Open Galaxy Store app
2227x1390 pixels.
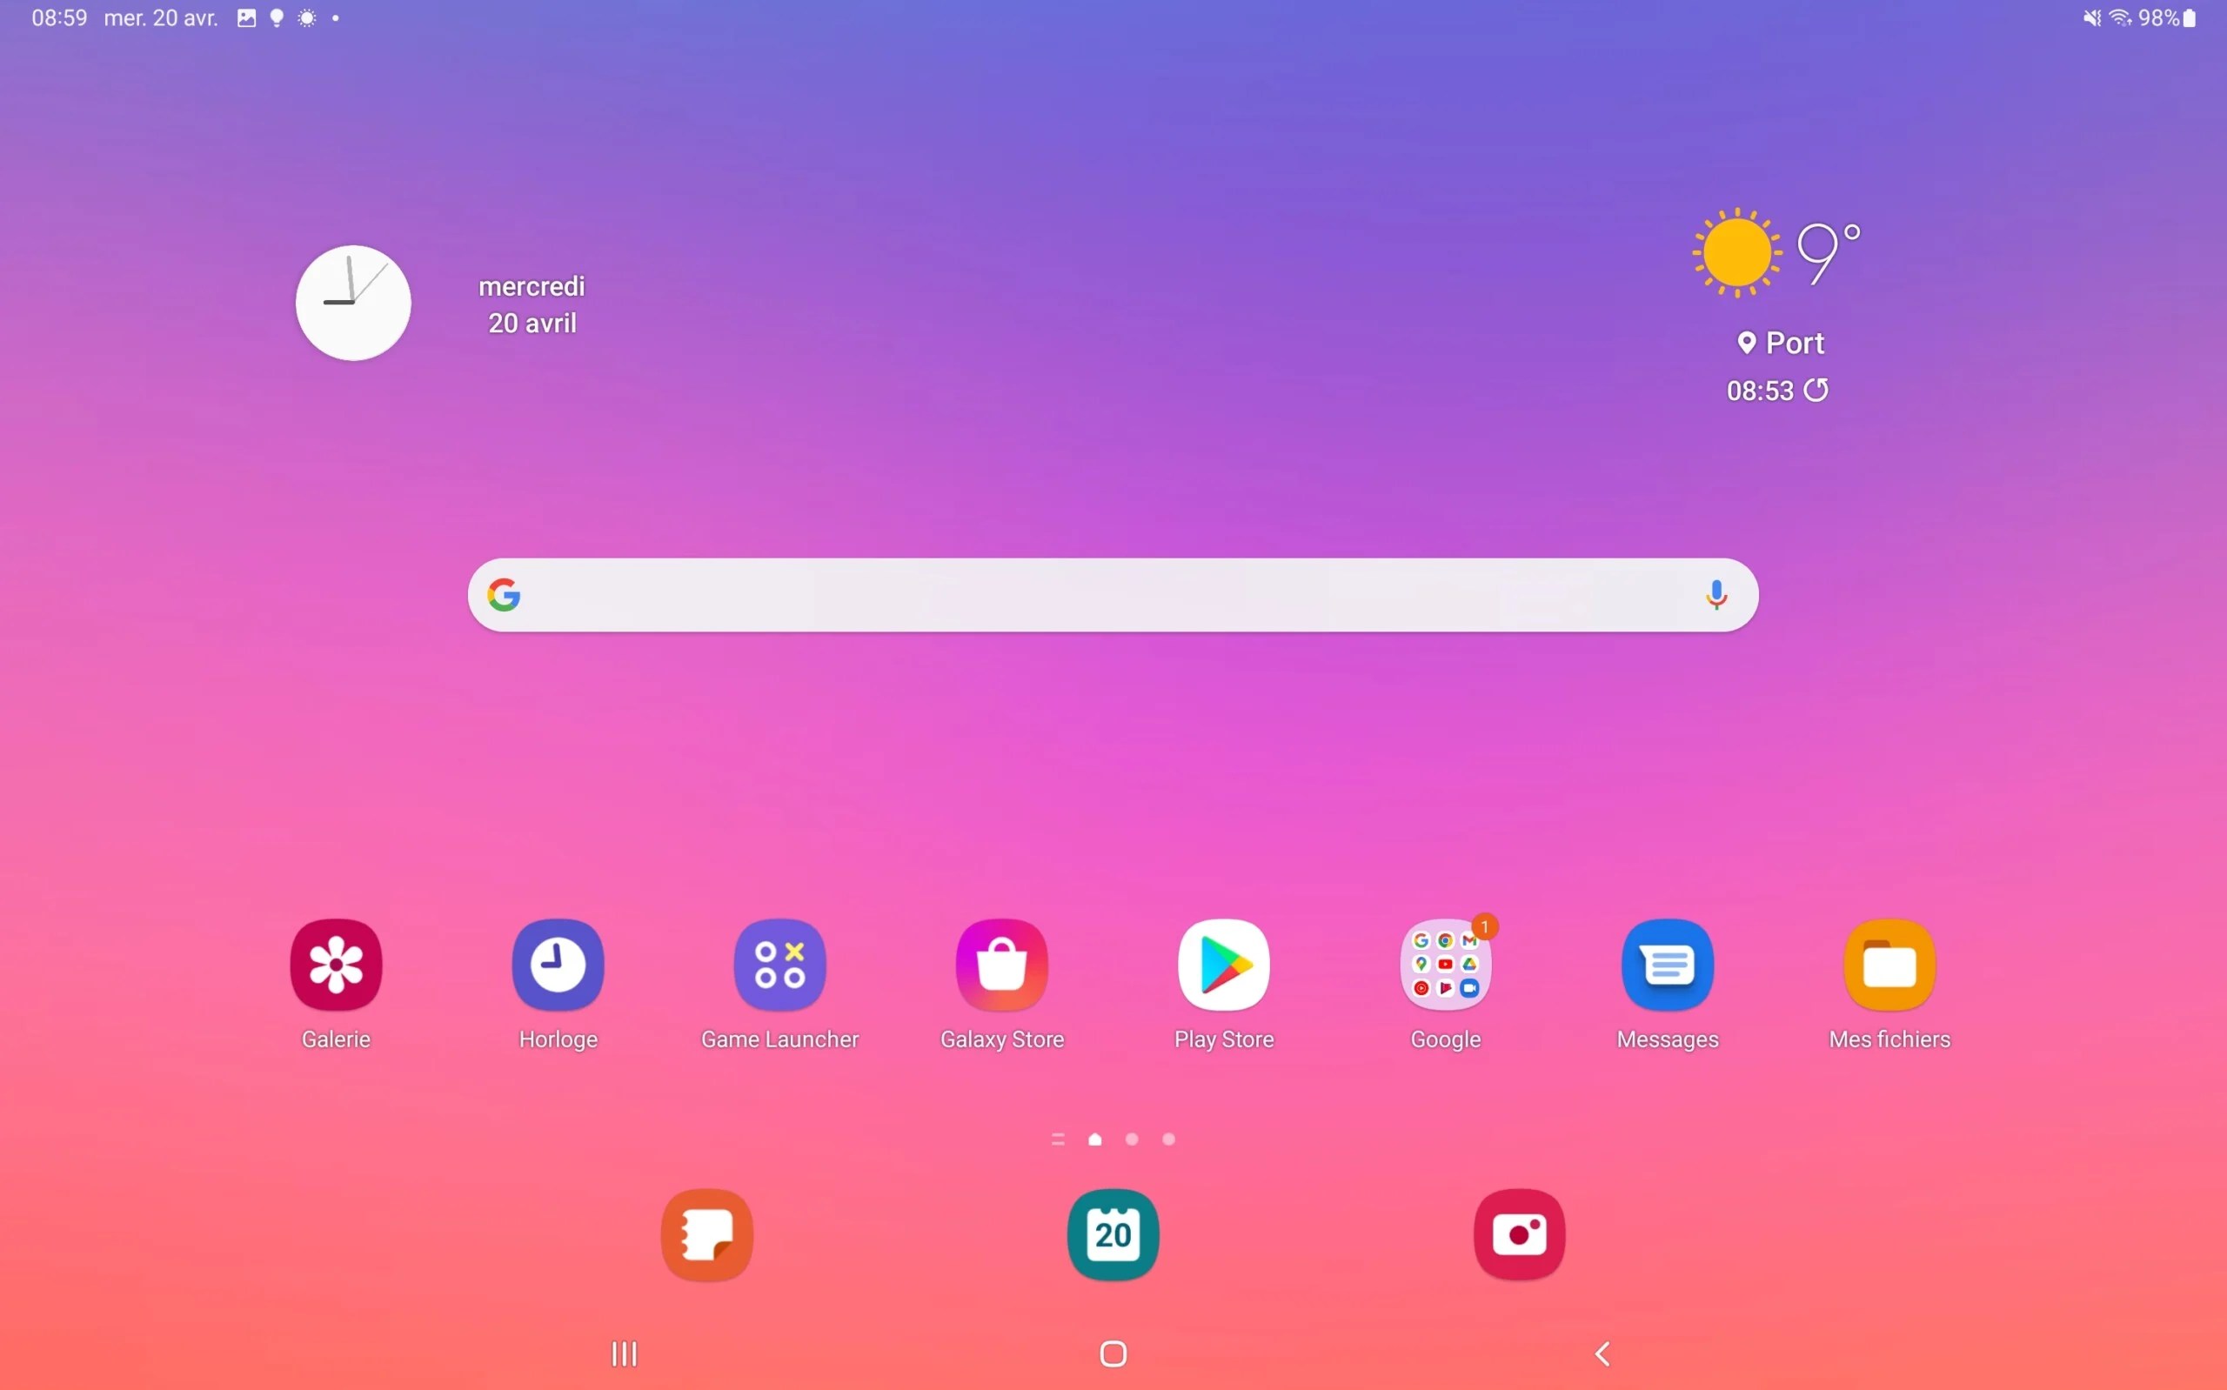point(1000,966)
